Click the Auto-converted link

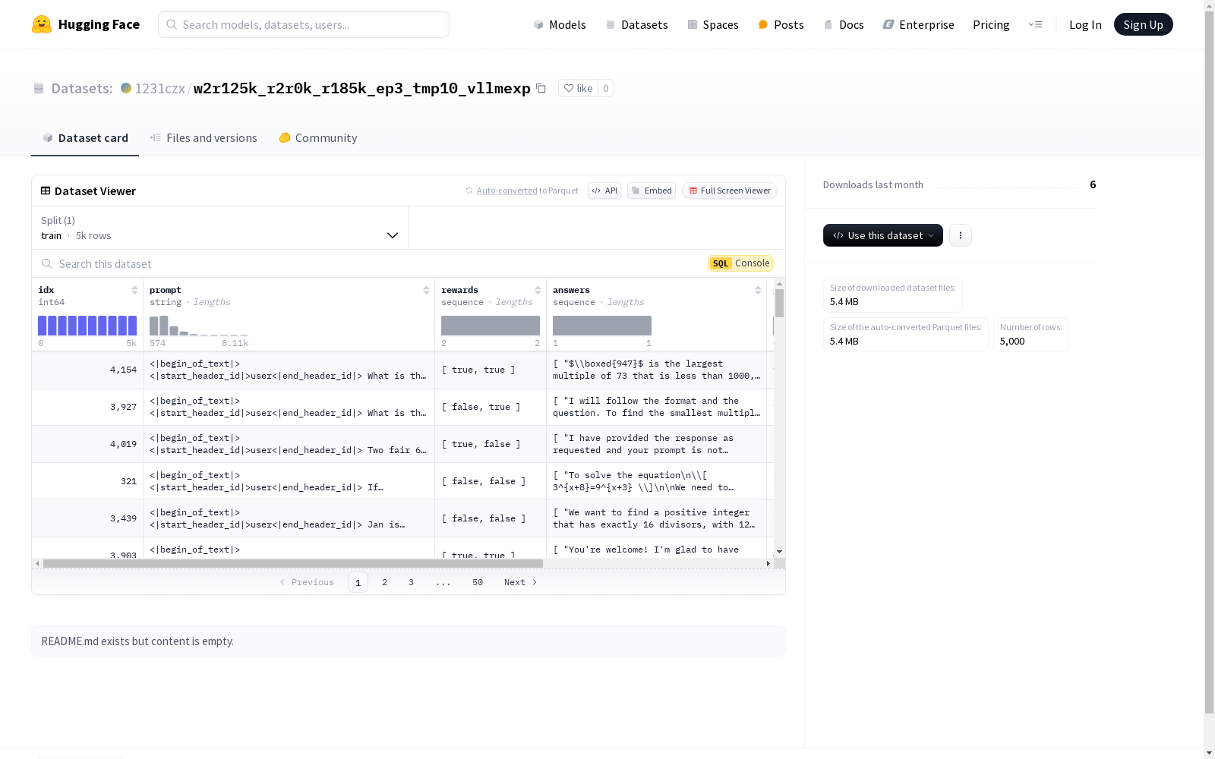coord(507,191)
